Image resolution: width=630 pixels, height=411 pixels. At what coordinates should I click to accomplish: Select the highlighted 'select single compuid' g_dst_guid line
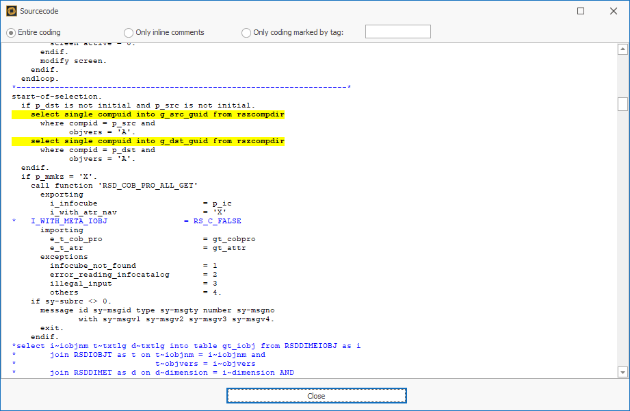coord(148,140)
